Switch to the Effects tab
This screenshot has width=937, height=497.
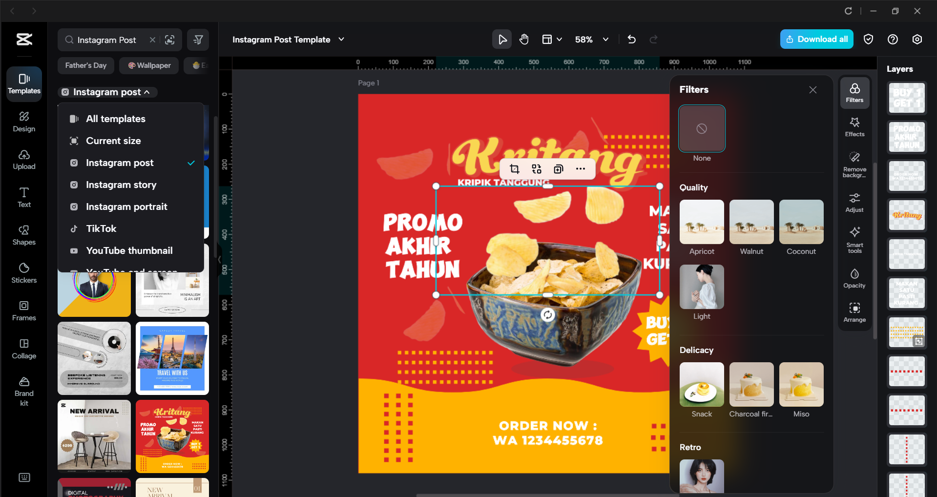[854, 126]
